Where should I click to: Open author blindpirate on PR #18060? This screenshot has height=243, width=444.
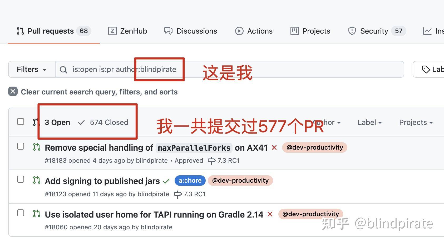157,227
